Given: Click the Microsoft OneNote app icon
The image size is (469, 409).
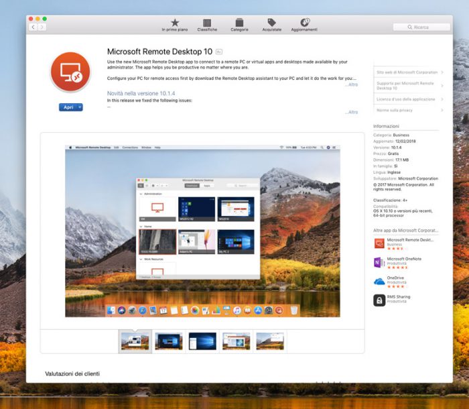Looking at the screenshot, I should 379,262.
